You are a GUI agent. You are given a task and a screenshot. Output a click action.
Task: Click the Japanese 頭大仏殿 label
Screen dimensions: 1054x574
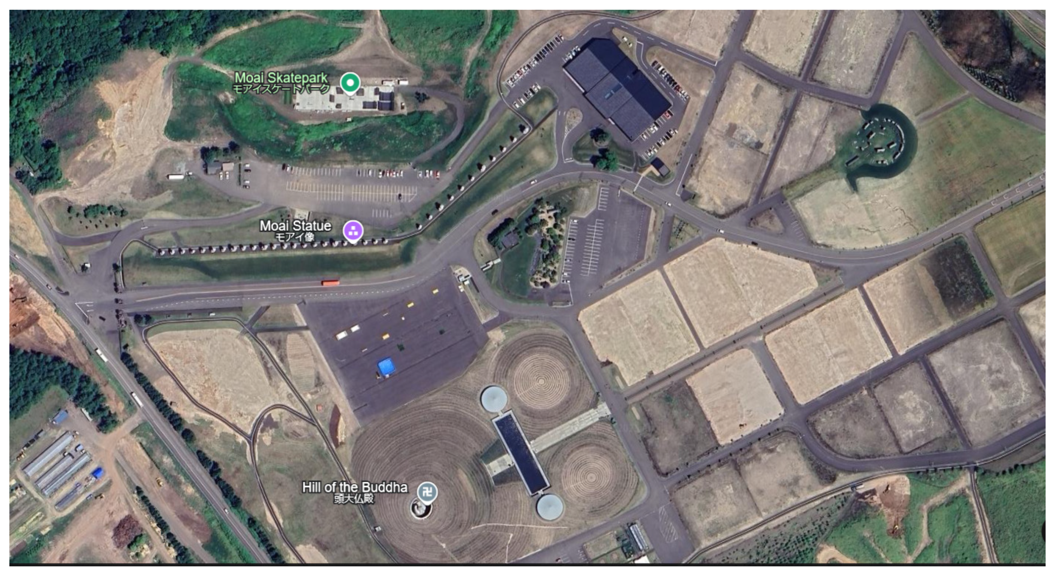[354, 498]
